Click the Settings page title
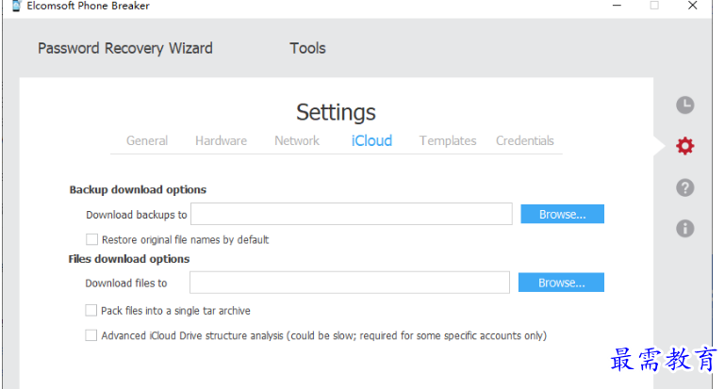This screenshot has height=389, width=725. coord(337,112)
